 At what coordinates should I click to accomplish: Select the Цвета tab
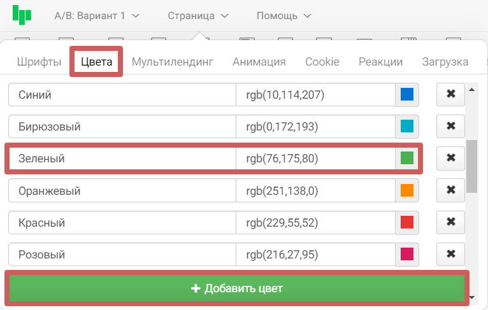[x=96, y=62]
